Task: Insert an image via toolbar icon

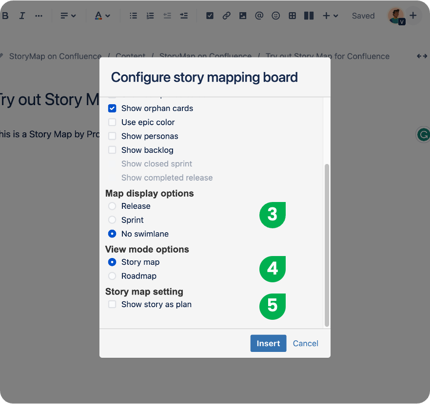Action: pos(243,16)
